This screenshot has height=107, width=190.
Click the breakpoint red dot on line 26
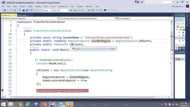pos(2,90)
